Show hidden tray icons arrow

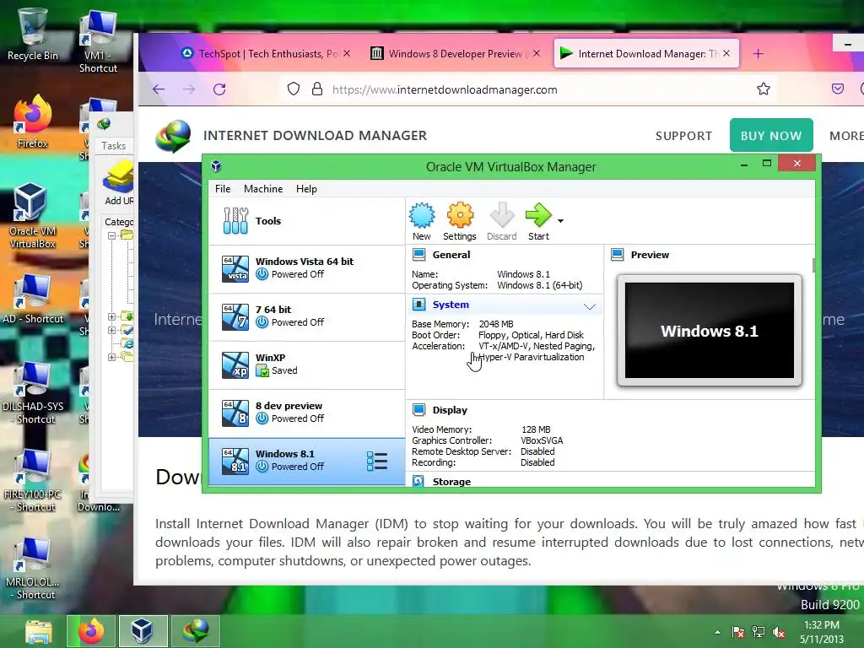pyautogui.click(x=717, y=632)
